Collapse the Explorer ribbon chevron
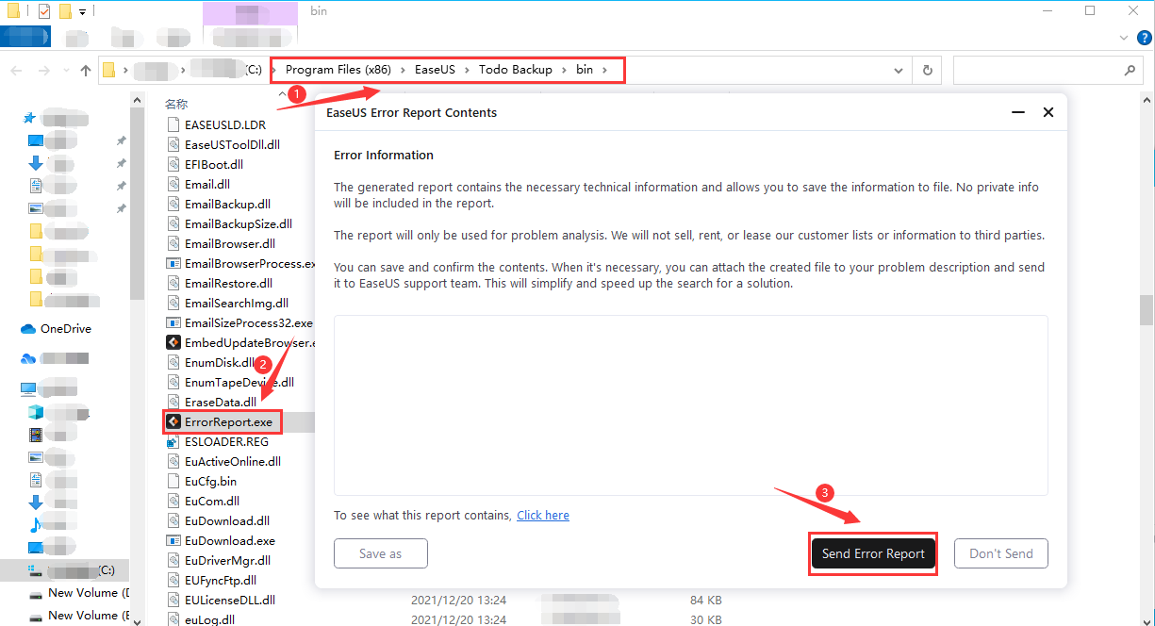This screenshot has height=626, width=1155. pos(1123,37)
